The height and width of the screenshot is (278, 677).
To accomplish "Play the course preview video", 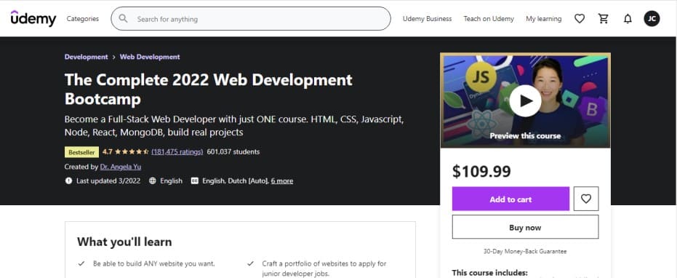I will coord(525,100).
